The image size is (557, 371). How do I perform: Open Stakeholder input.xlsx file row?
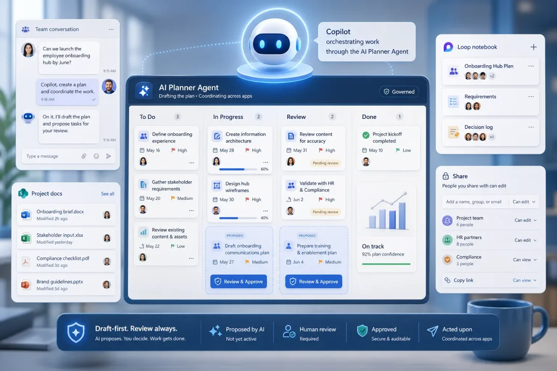pos(66,238)
